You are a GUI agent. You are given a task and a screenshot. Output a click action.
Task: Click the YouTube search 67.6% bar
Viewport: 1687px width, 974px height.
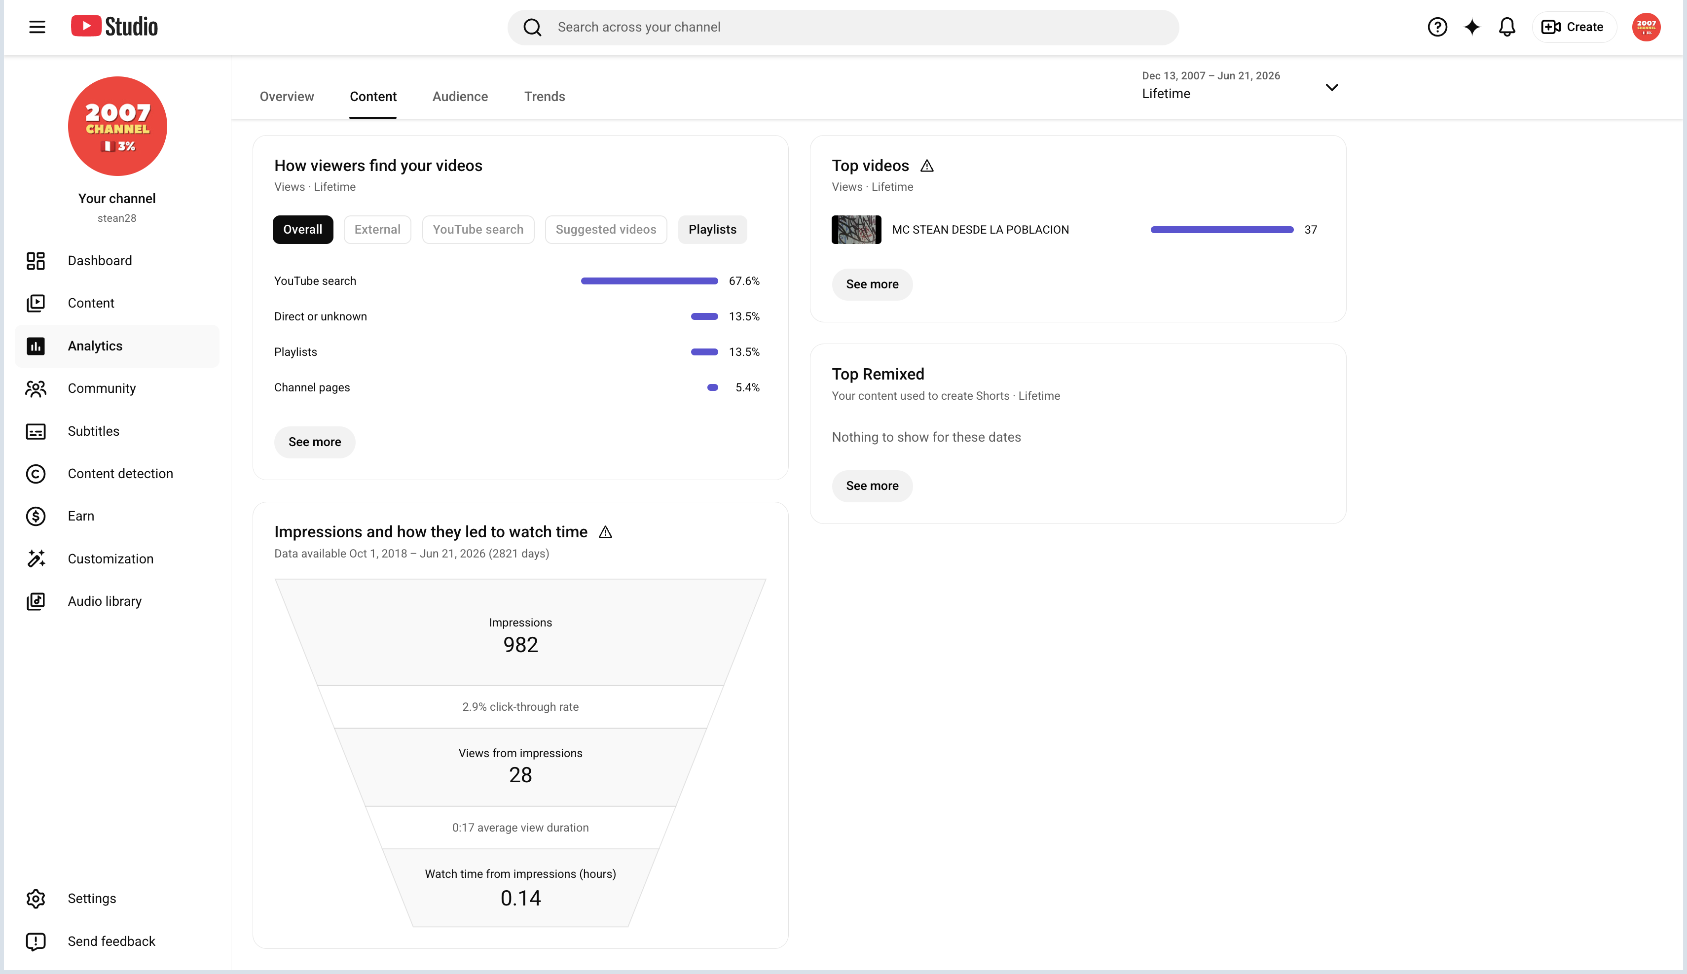pyautogui.click(x=649, y=281)
